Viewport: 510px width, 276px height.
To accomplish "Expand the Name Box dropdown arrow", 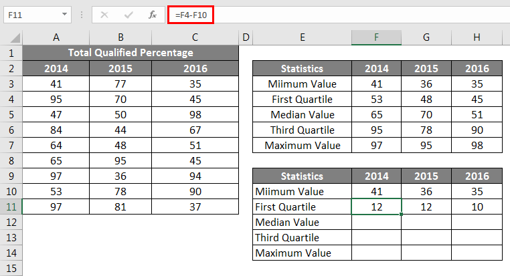I will point(64,15).
